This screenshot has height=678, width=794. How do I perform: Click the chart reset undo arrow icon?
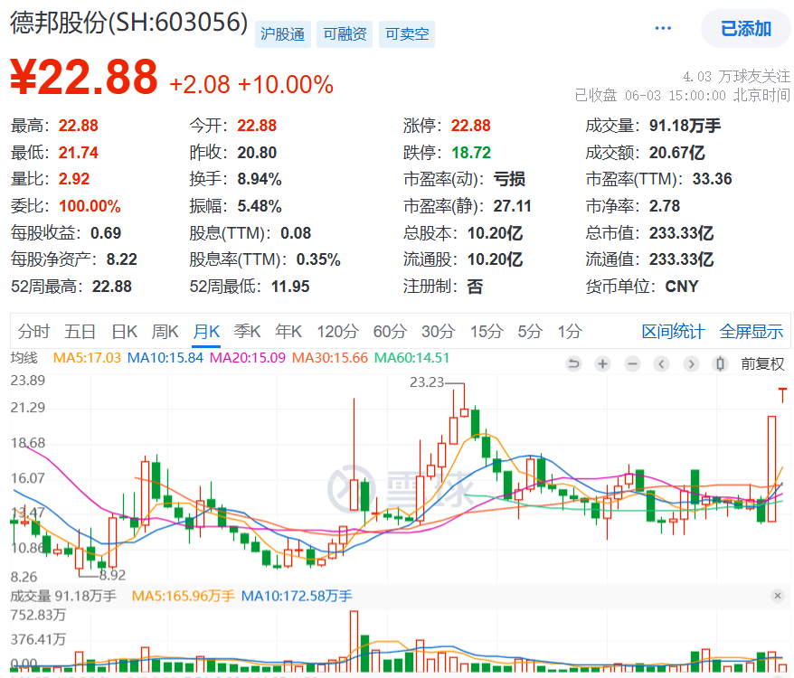[573, 363]
